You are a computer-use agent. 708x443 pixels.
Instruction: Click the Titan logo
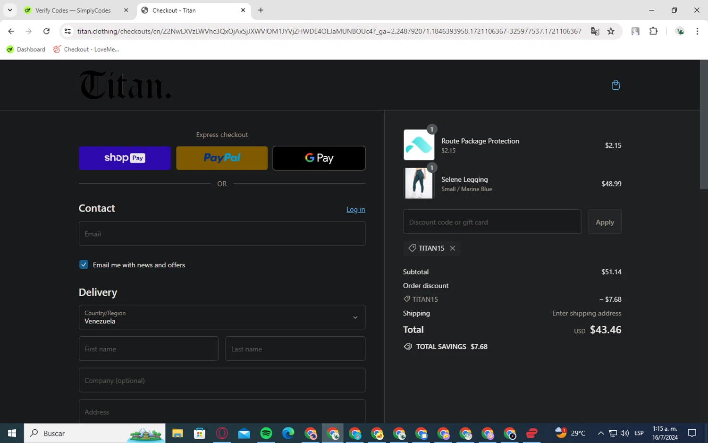pyautogui.click(x=125, y=85)
